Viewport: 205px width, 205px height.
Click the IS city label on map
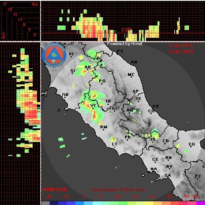click(153, 139)
